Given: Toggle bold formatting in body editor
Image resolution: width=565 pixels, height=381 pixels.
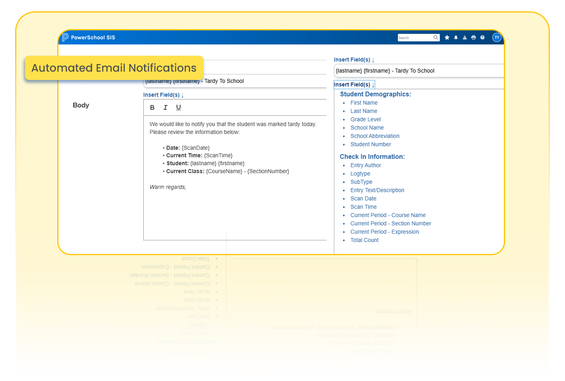Looking at the screenshot, I should (x=152, y=108).
